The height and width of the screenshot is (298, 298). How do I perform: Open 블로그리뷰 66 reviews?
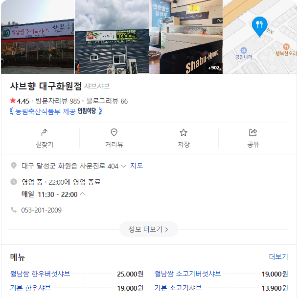click(107, 101)
